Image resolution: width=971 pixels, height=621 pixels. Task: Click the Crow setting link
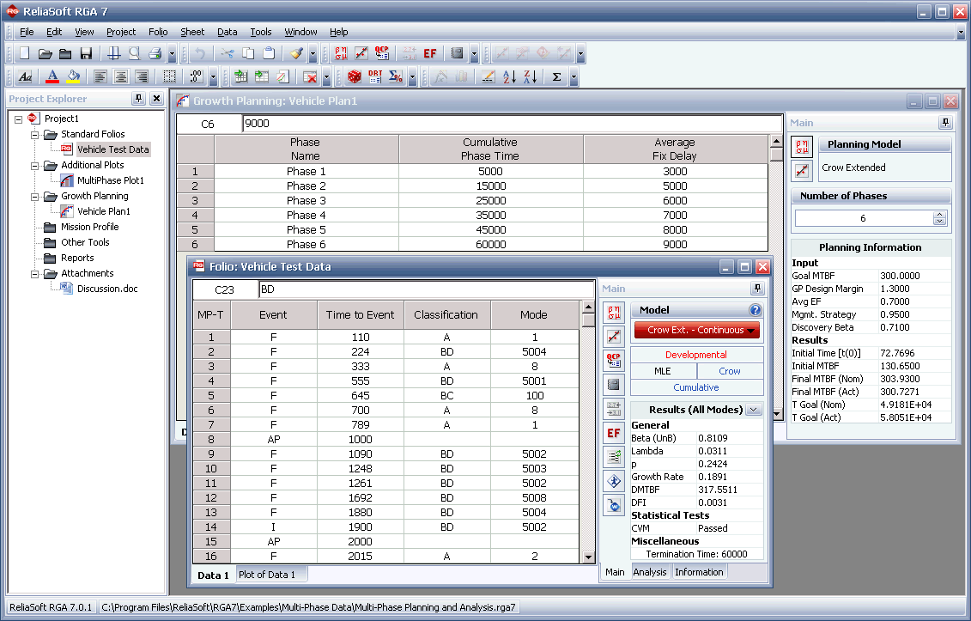click(x=730, y=370)
